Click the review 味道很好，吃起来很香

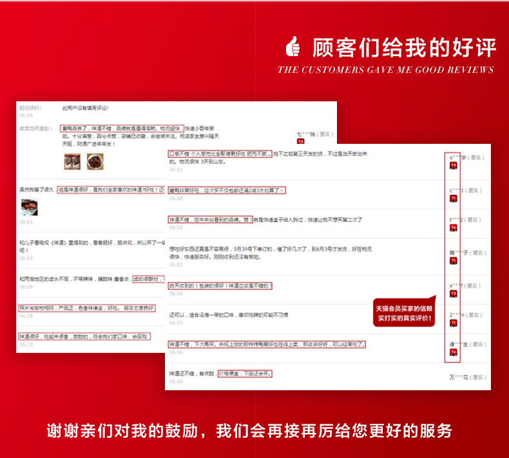[84, 337]
